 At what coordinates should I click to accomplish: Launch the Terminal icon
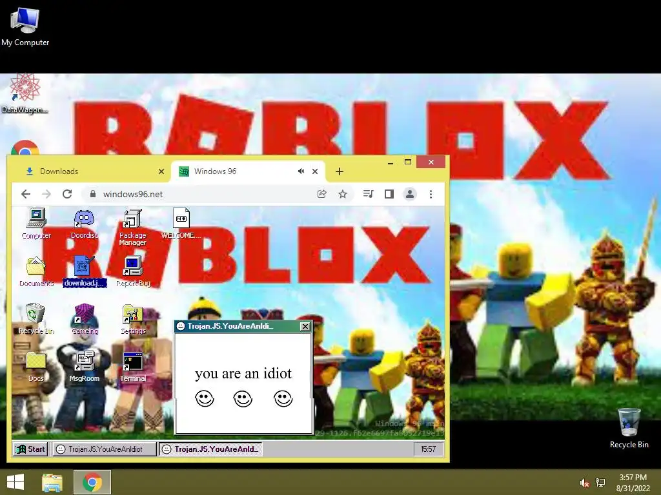[x=133, y=367]
